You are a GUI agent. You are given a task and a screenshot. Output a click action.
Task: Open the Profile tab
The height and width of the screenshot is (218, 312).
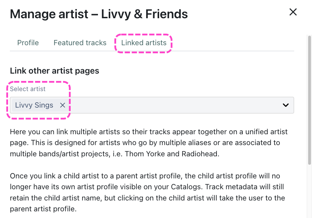(28, 43)
